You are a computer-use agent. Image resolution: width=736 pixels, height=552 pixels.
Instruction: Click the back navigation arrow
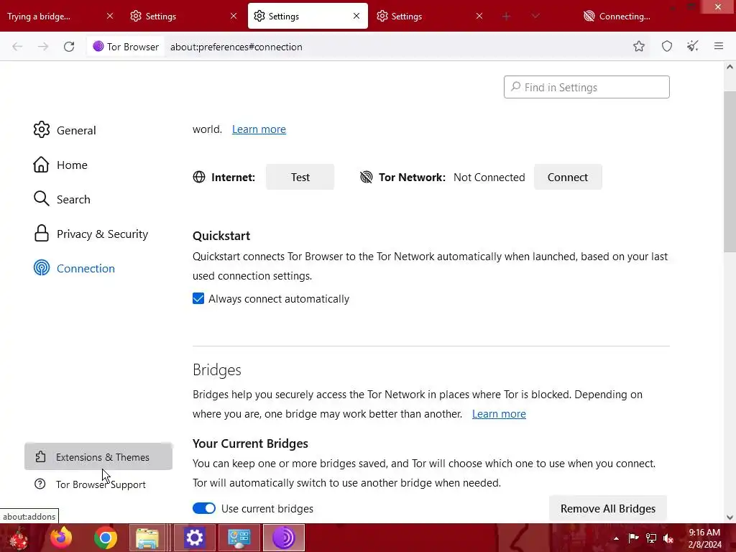click(17, 47)
